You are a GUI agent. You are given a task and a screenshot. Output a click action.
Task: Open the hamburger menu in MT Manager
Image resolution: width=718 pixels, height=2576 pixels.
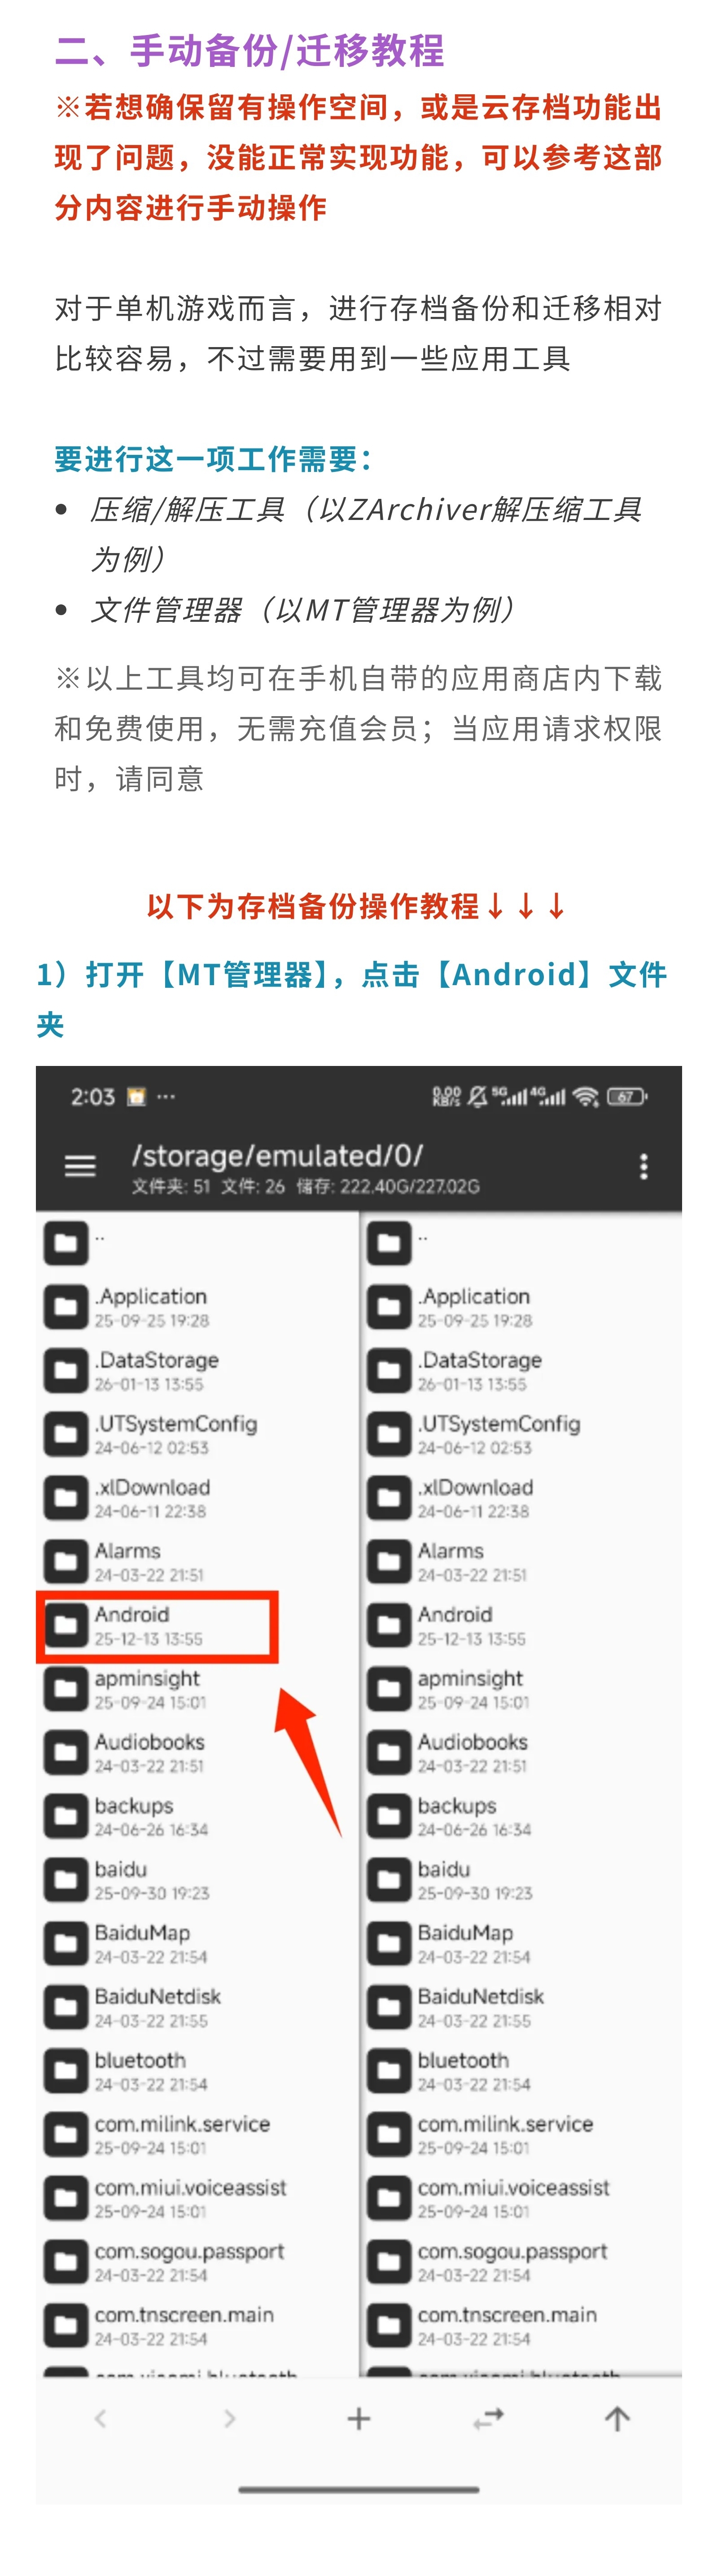tap(80, 1166)
